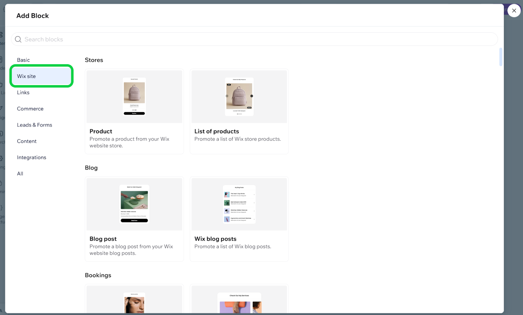The width and height of the screenshot is (523, 315).
Task: Open the Commerce category
Action: (x=30, y=109)
